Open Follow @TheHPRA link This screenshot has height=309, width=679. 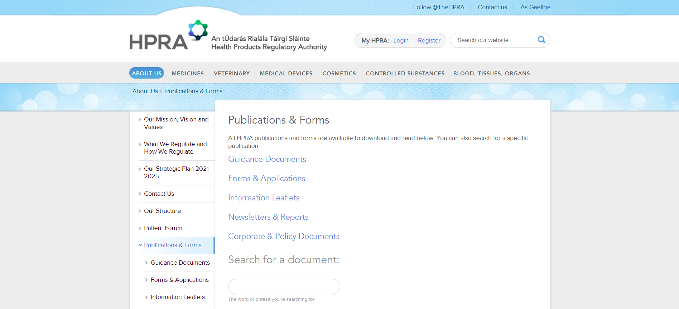(x=438, y=7)
